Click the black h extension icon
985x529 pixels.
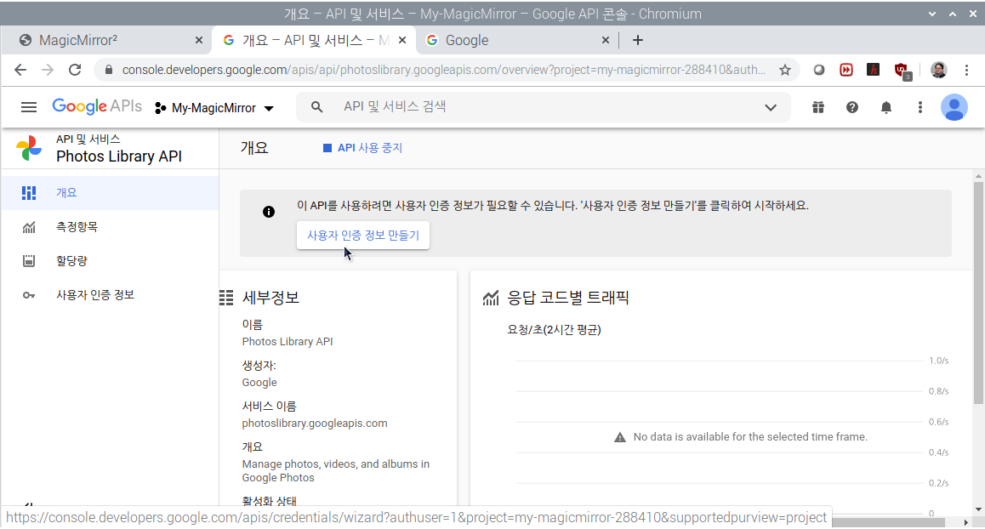click(x=874, y=70)
